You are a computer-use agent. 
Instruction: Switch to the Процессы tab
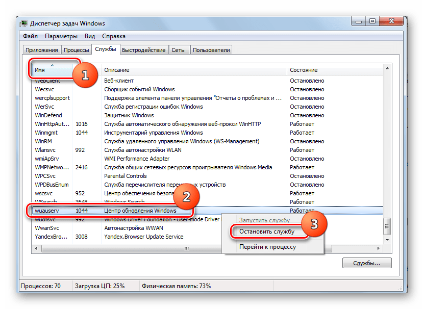coord(76,50)
